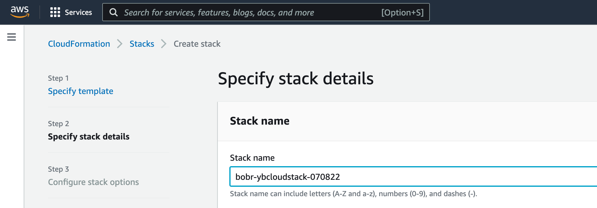Select Configure stack options step
597x208 pixels.
(x=93, y=182)
